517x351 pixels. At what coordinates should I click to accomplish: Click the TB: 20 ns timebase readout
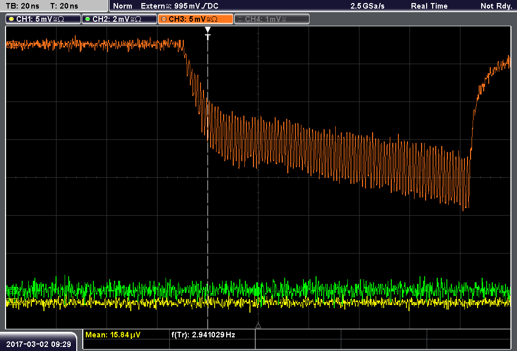click(x=22, y=6)
